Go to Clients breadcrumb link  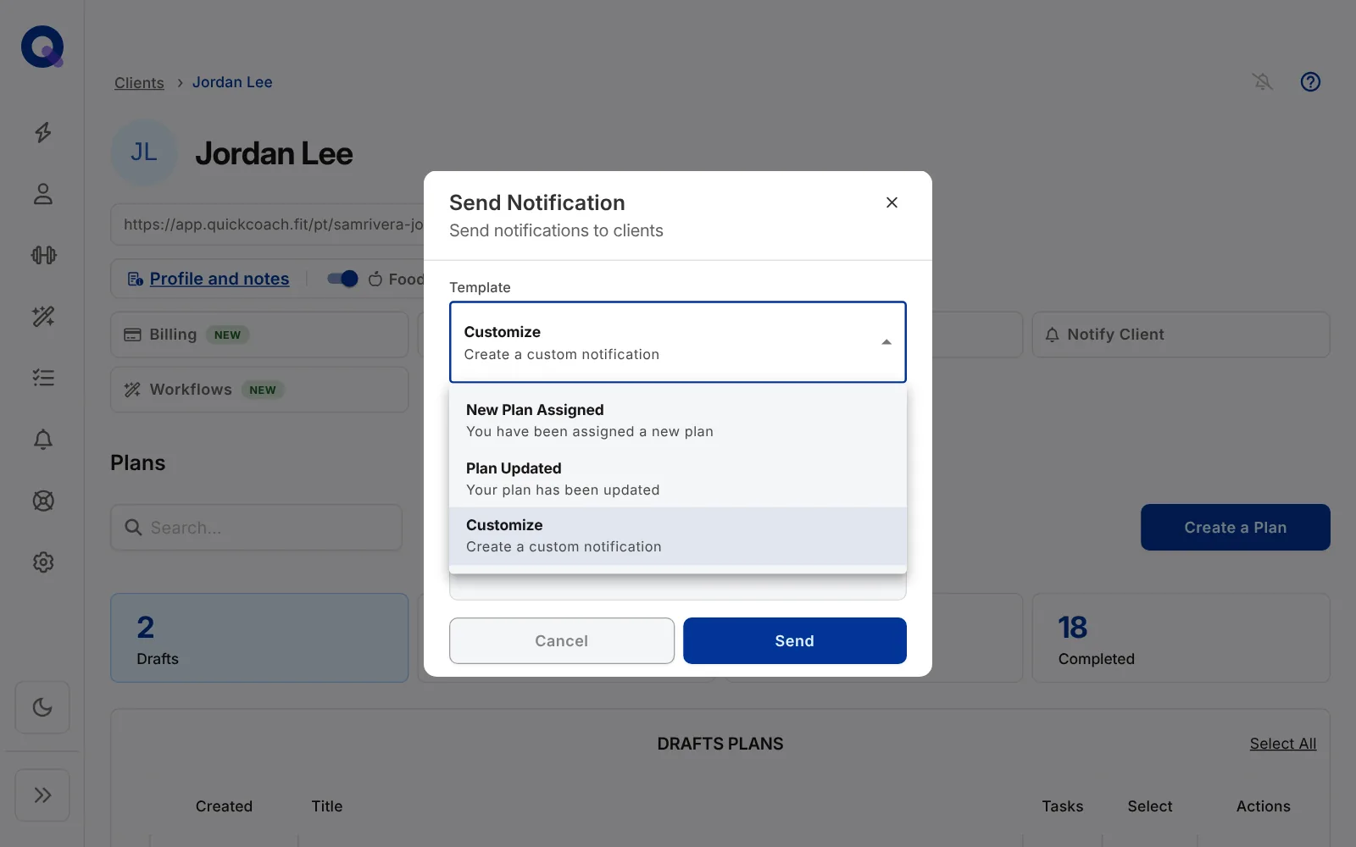139,82
